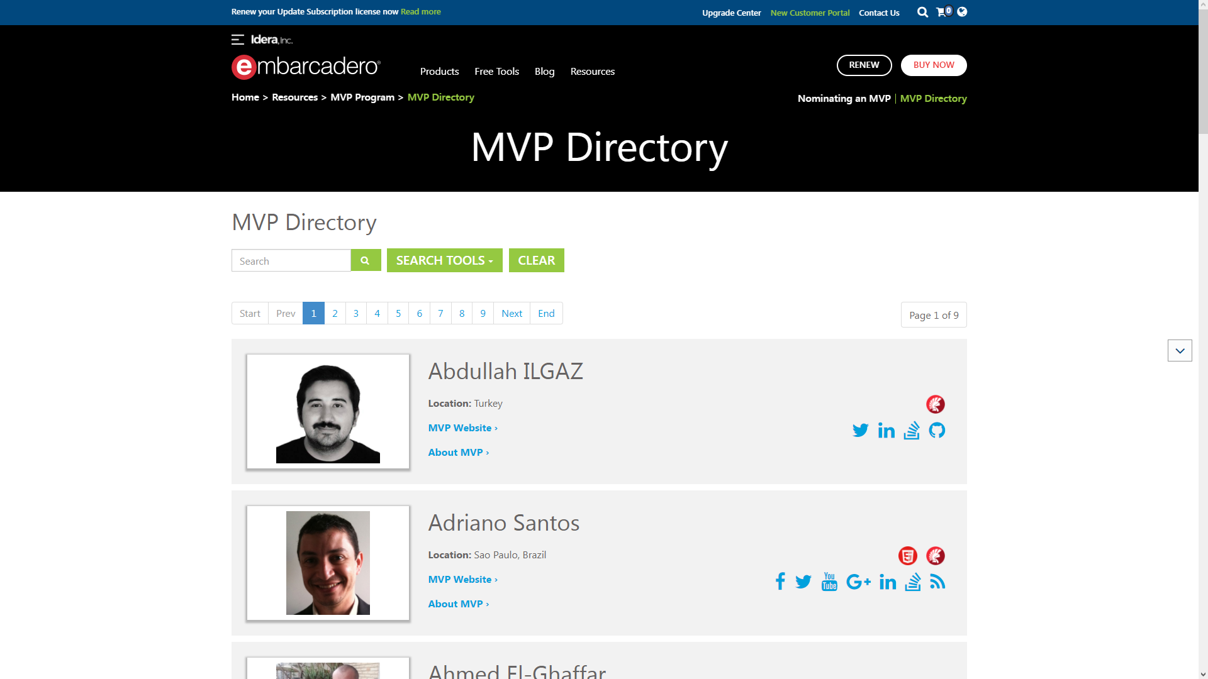Open Abdullah ILGAZ's GitHub profile

click(937, 430)
